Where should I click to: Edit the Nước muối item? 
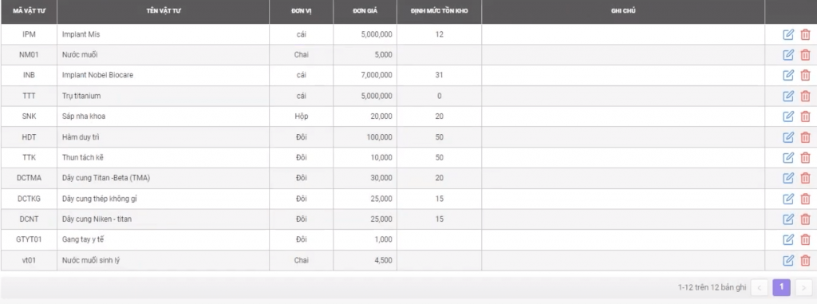point(788,55)
